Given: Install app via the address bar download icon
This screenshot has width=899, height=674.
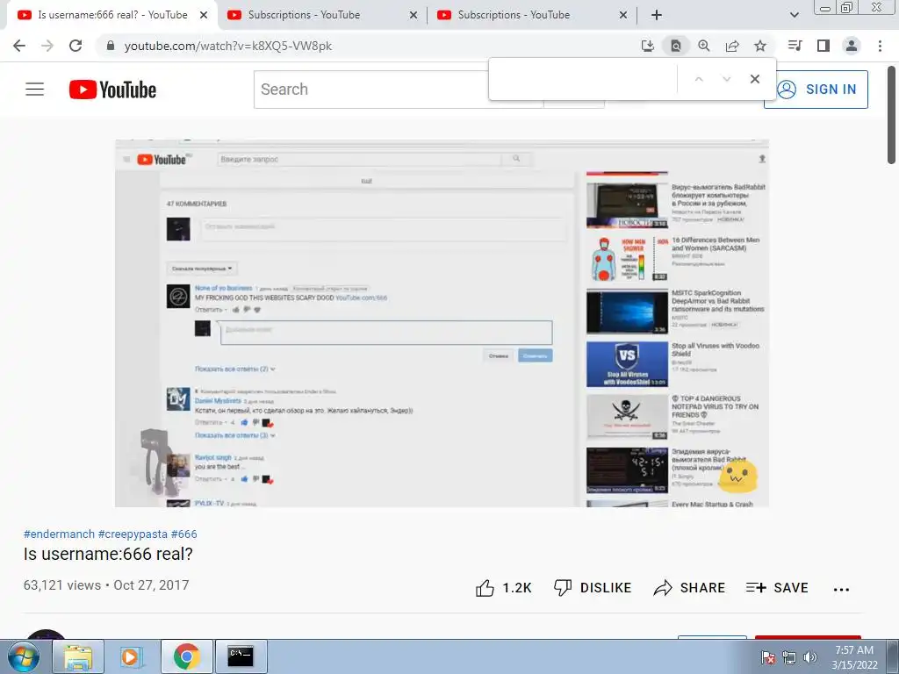Looking at the screenshot, I should pos(647,46).
